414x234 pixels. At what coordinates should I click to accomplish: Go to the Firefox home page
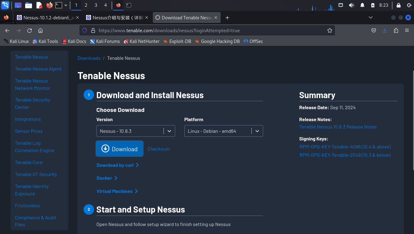pos(40,30)
